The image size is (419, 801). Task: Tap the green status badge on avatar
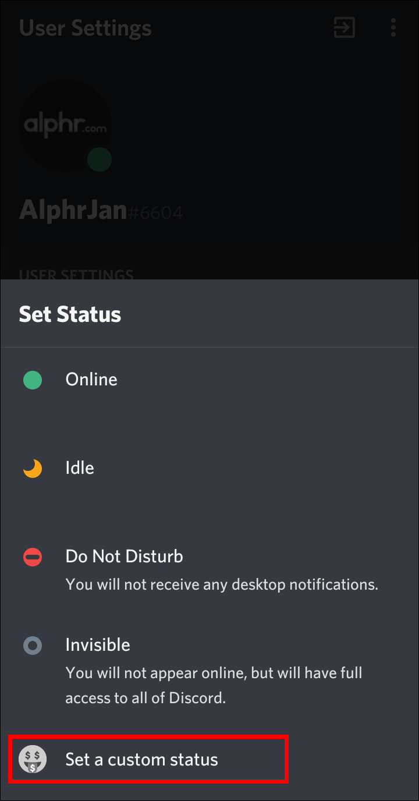[100, 160]
